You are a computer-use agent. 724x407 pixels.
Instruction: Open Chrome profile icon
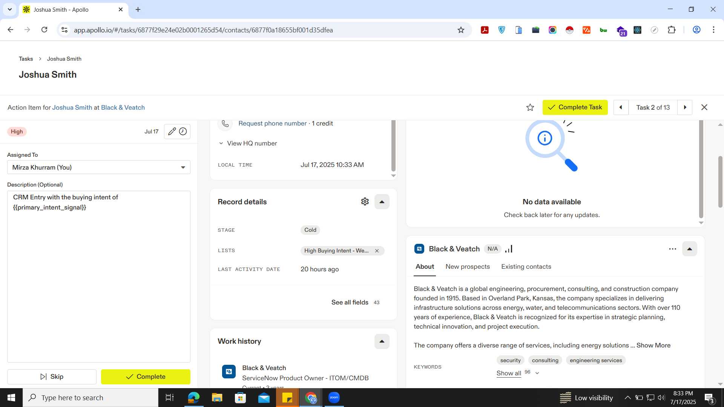pos(696,30)
